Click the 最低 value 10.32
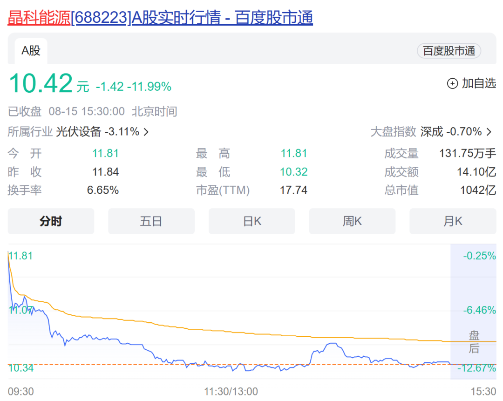Screen dimensions: 503x401 [x=294, y=172]
